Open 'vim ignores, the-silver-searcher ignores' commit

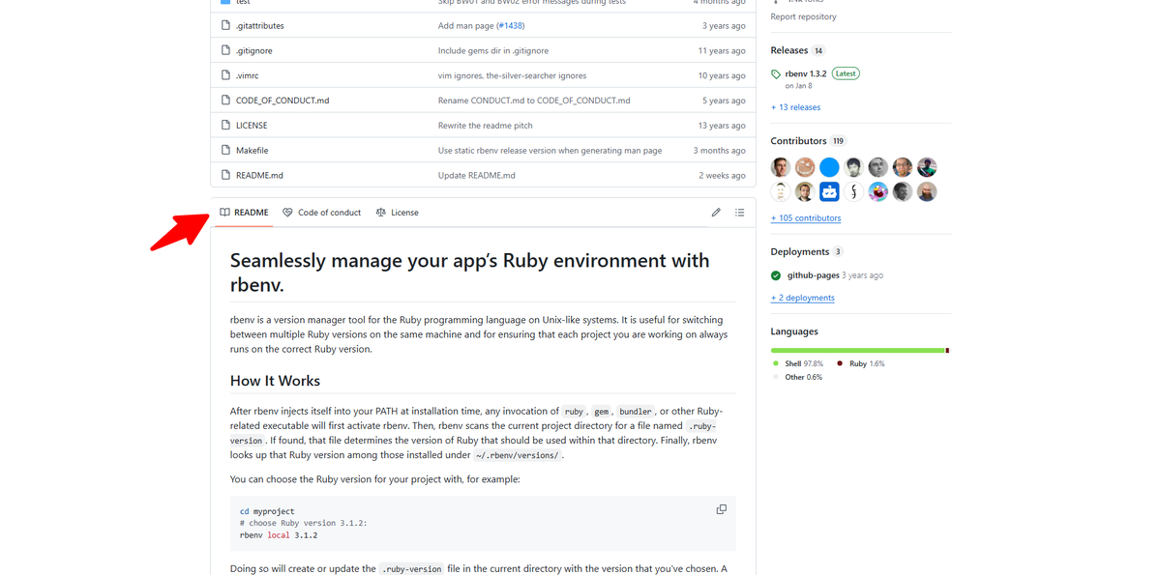pos(512,75)
